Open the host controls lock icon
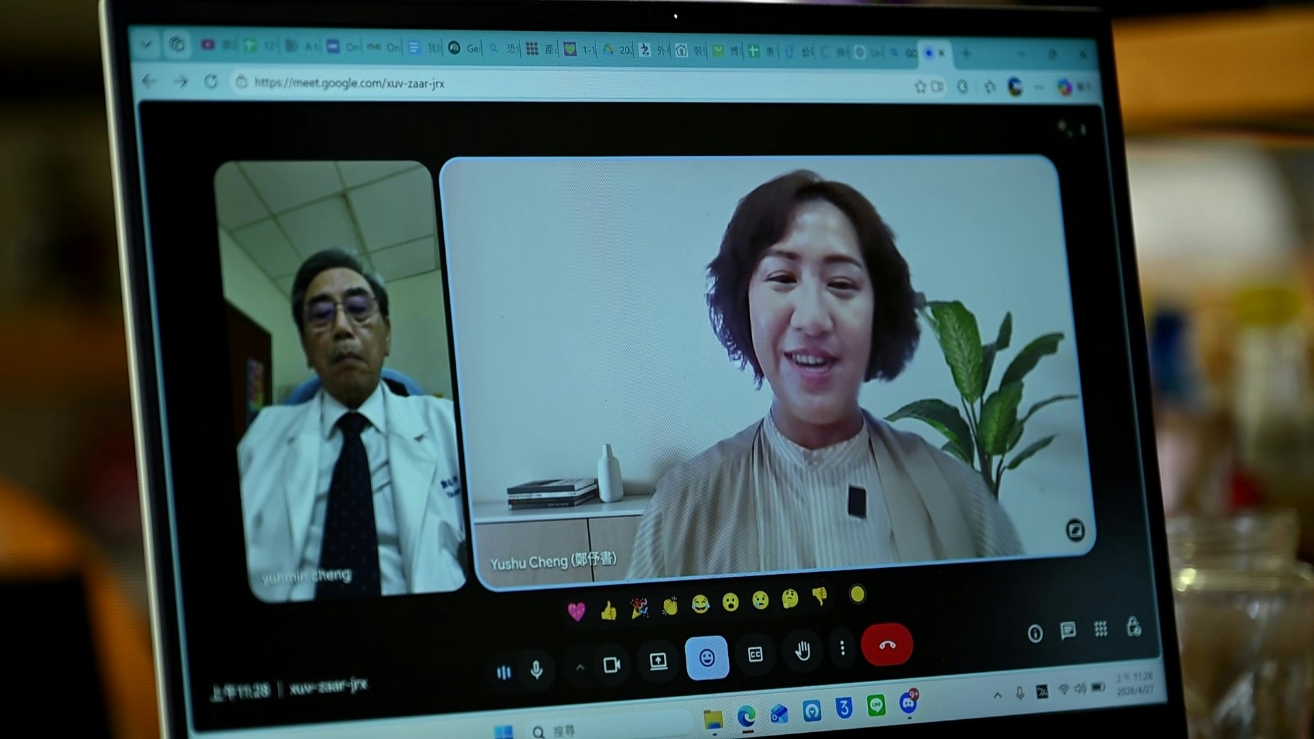 tap(1133, 626)
